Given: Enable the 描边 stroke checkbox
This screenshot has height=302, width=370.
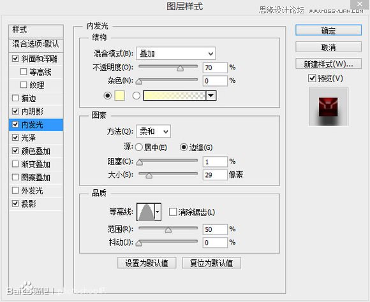Looking at the screenshot, I should click(x=15, y=98).
